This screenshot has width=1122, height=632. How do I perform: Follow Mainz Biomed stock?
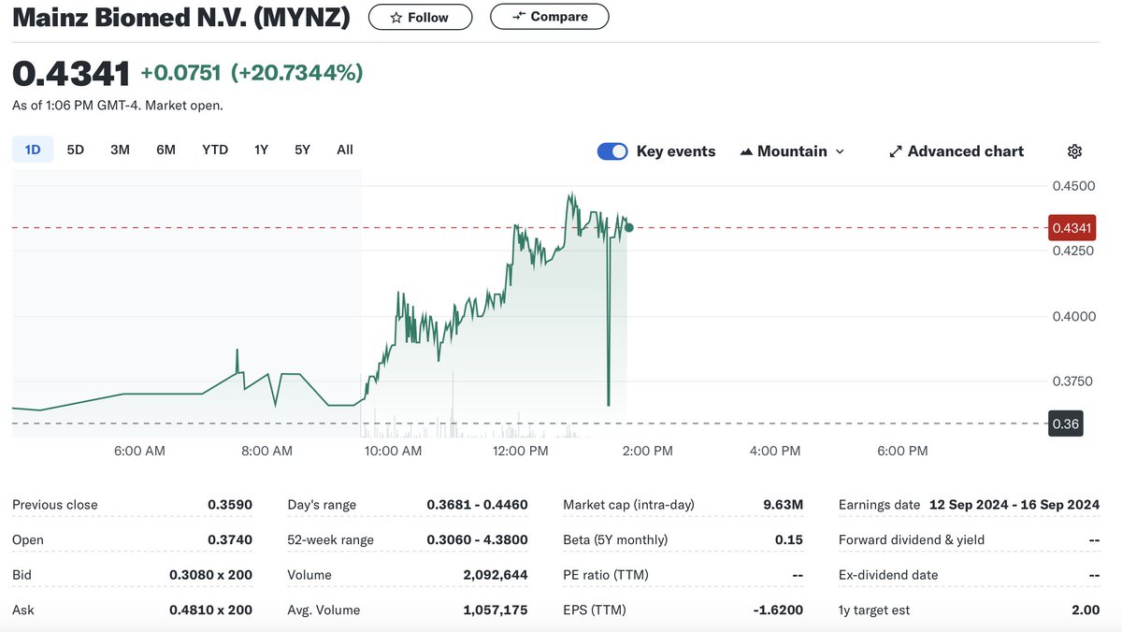[420, 17]
